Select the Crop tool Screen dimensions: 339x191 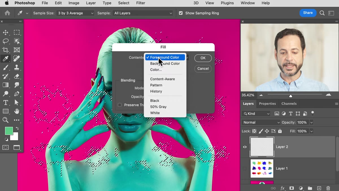(5, 50)
